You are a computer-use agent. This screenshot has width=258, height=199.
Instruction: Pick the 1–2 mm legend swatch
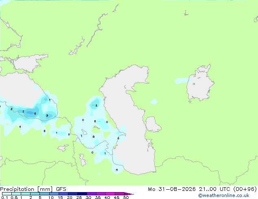(x=26, y=194)
